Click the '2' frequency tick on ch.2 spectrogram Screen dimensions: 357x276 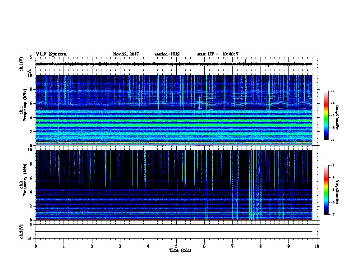click(x=32, y=206)
